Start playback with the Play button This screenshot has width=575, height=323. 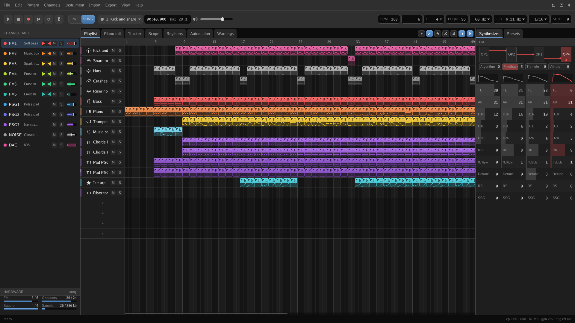click(8, 19)
